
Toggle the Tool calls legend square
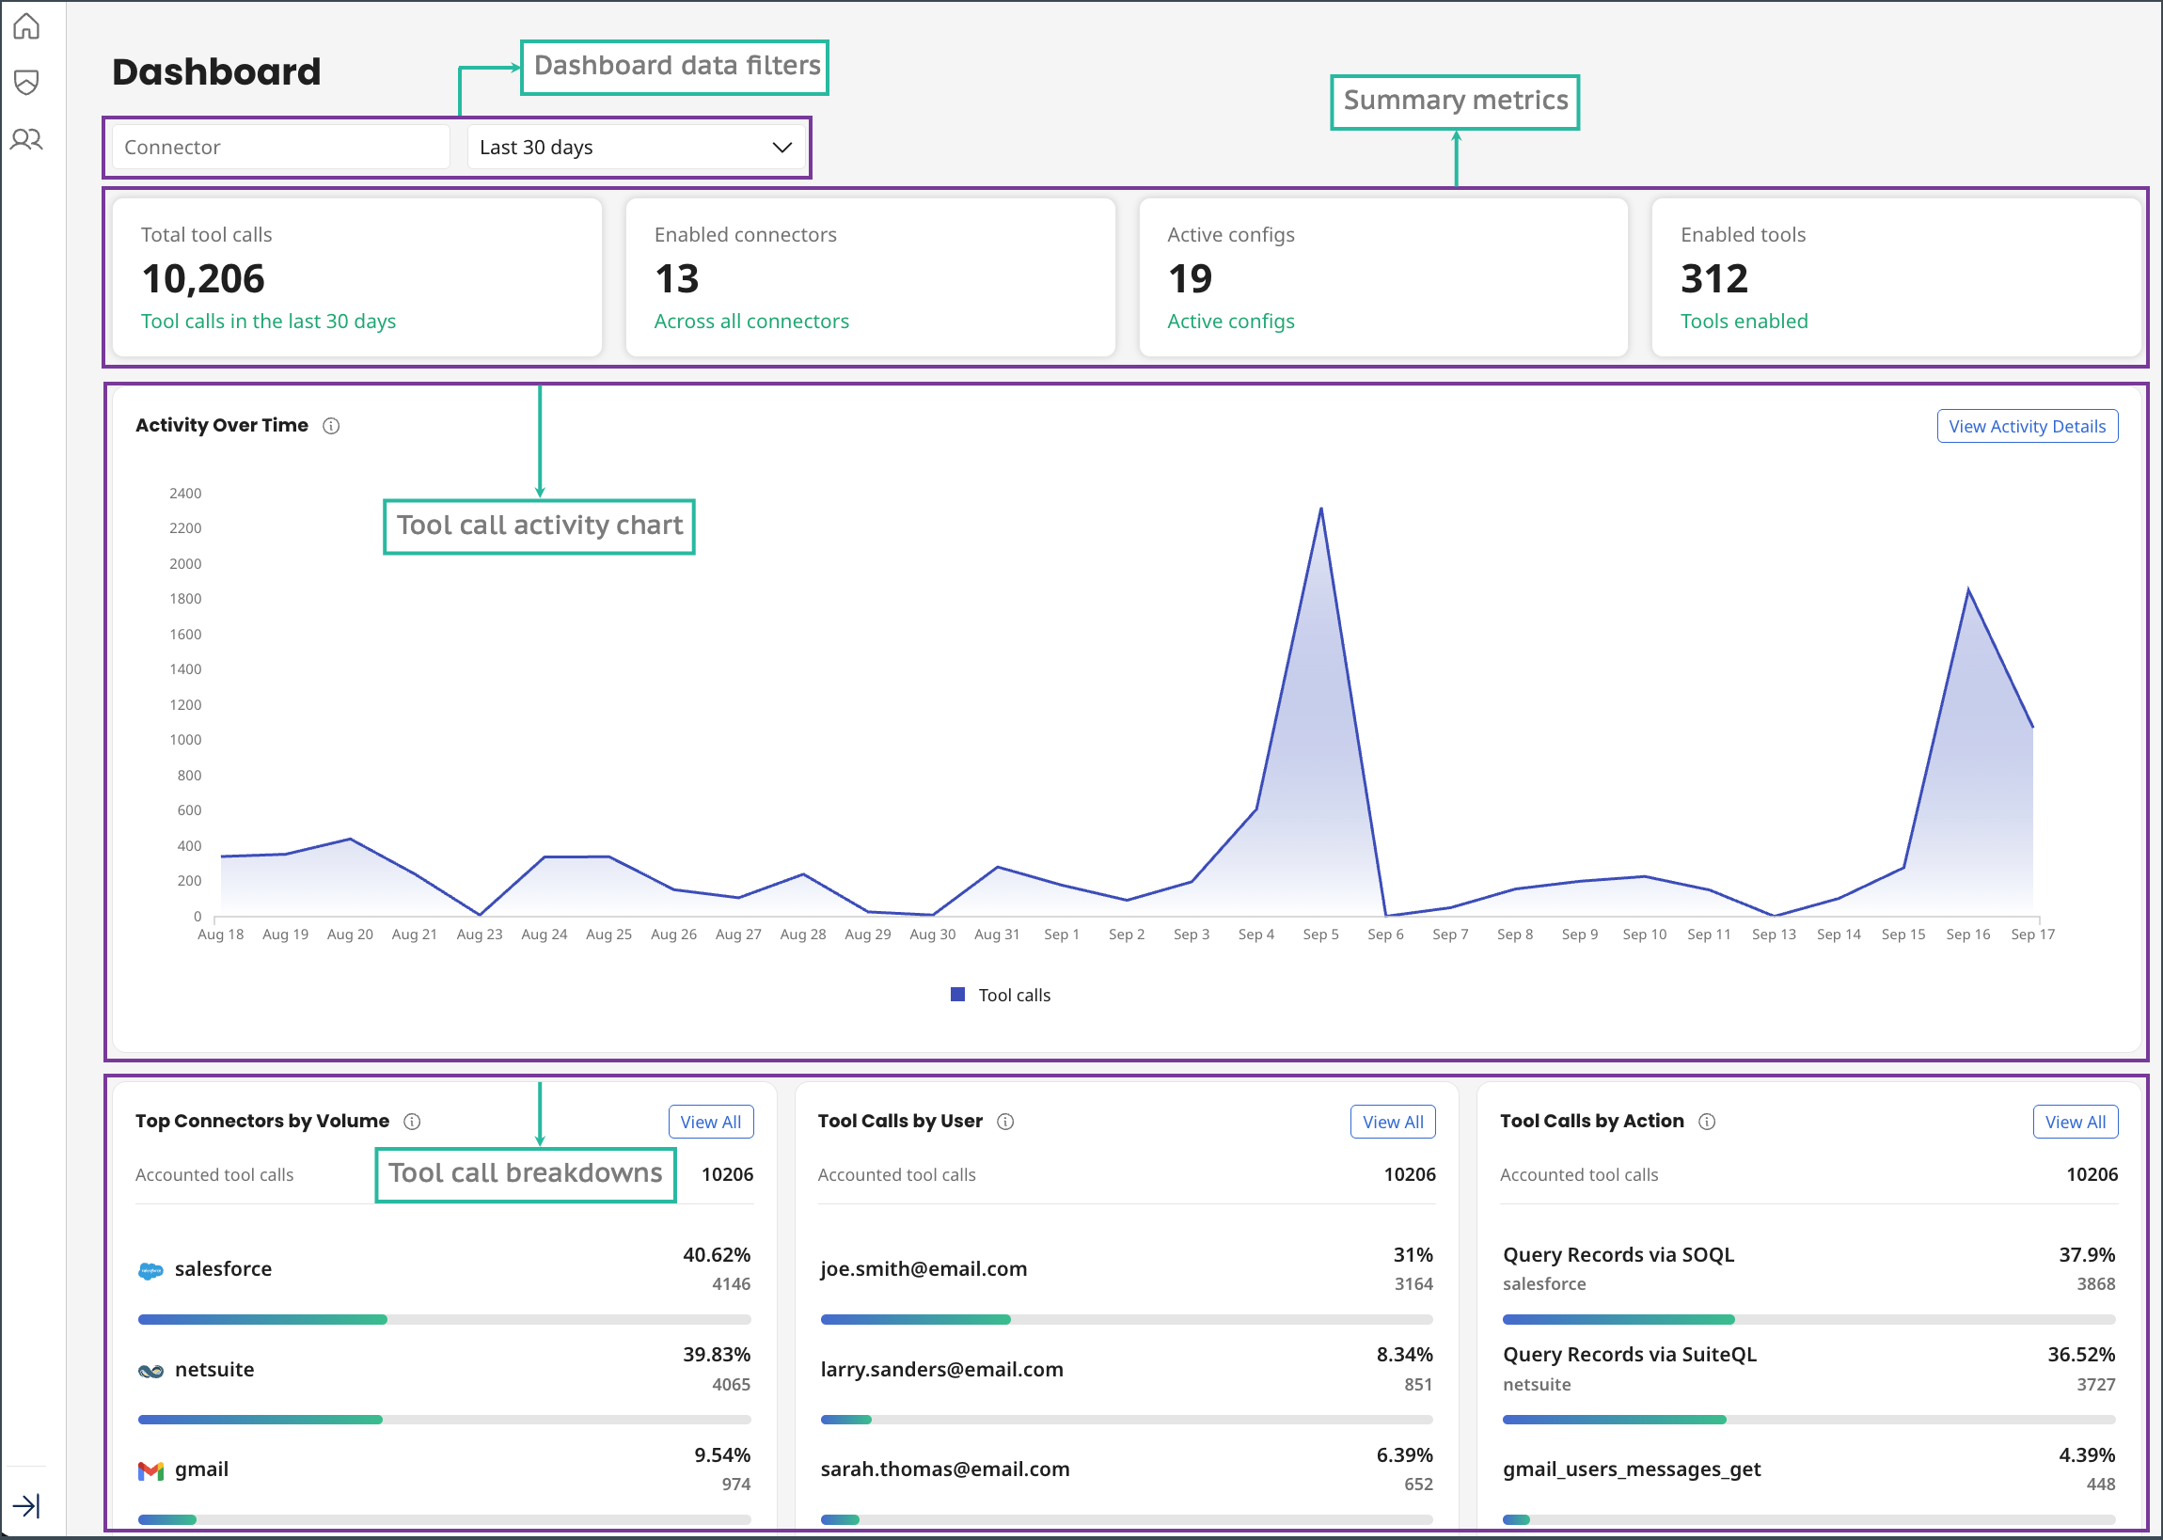(x=957, y=995)
